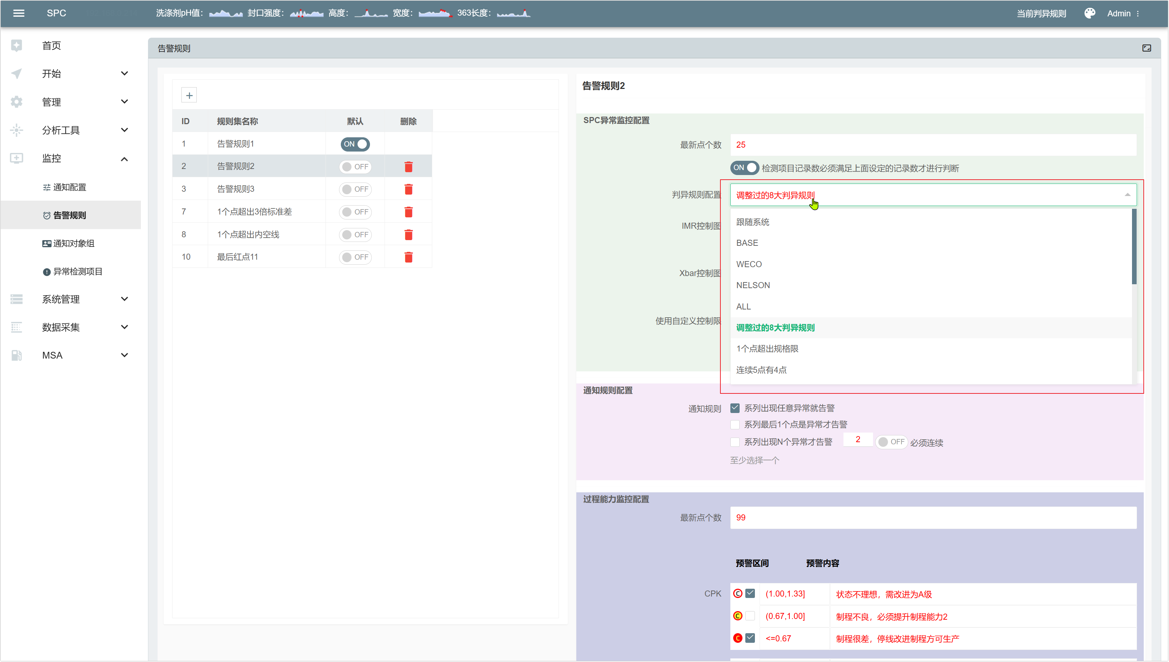Viewport: 1169px width, 662px height.
Task: Expand the 开始 sidebar menu
Action: pyautogui.click(x=124, y=74)
